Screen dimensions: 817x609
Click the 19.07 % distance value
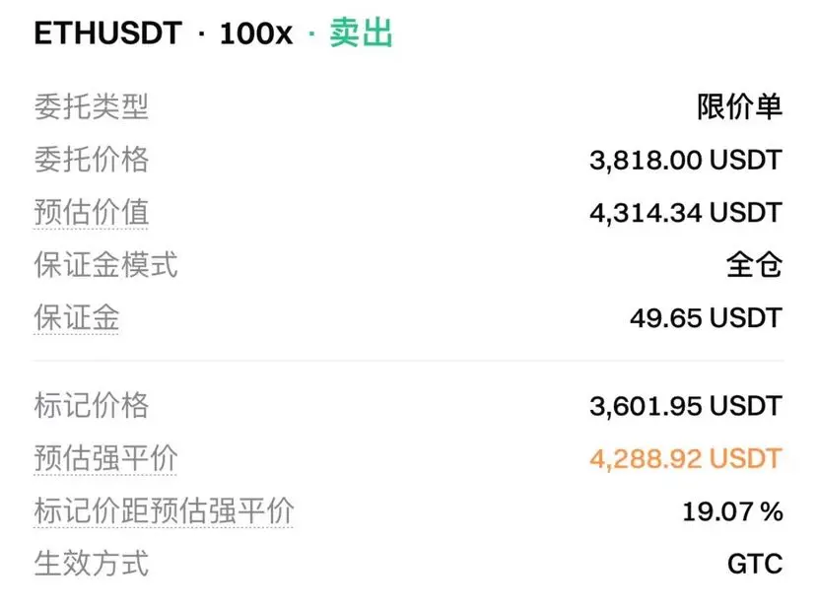click(732, 511)
